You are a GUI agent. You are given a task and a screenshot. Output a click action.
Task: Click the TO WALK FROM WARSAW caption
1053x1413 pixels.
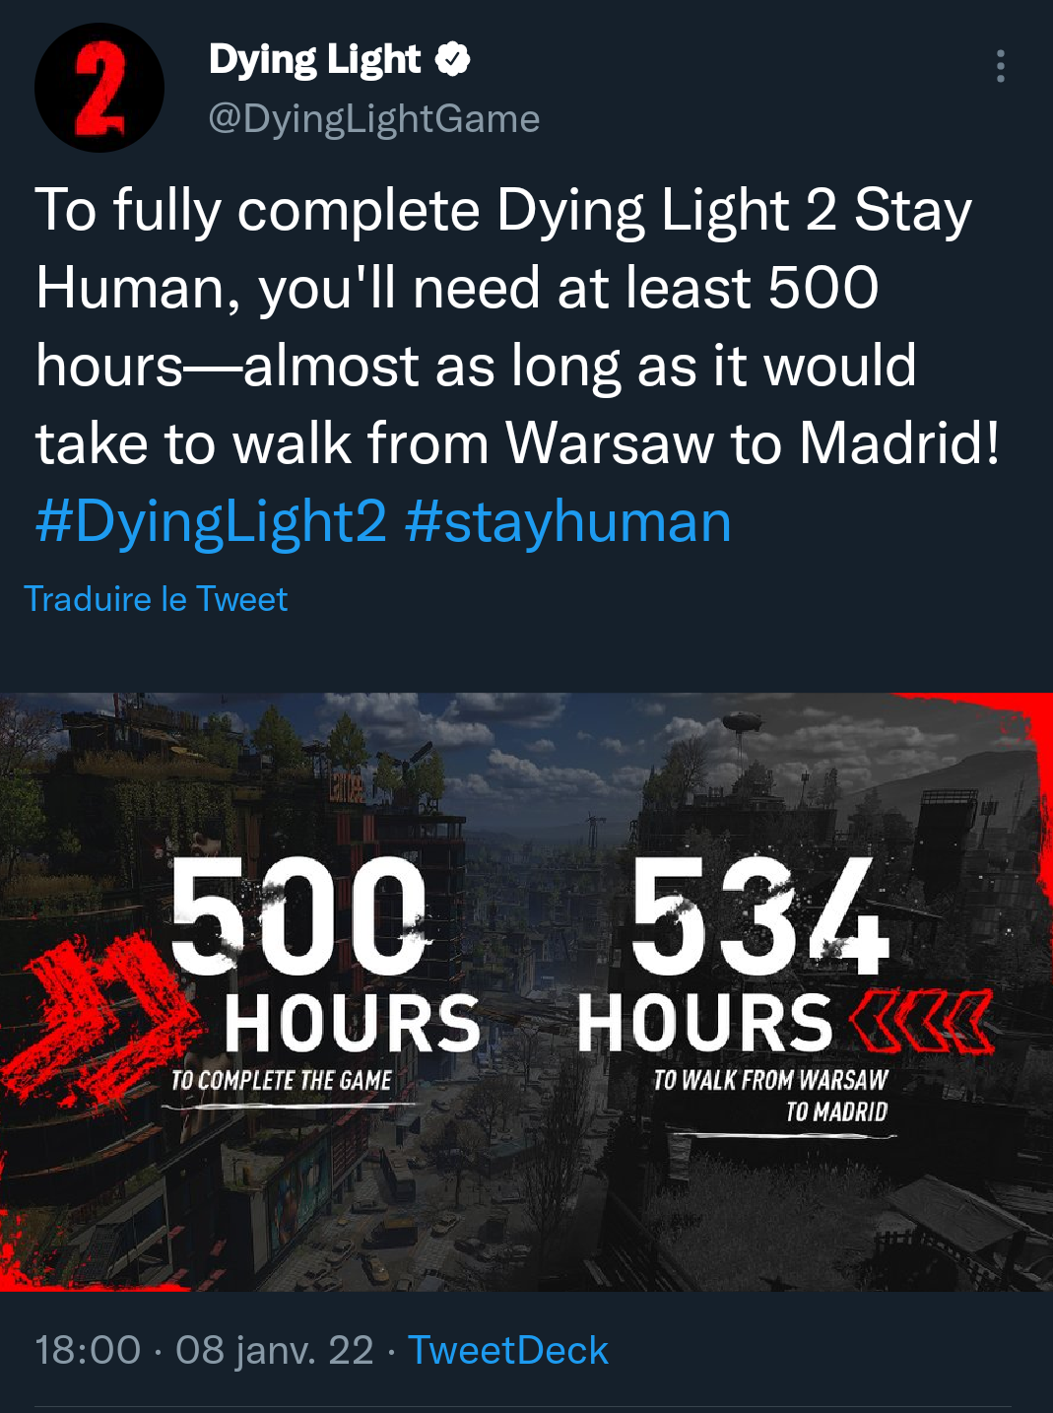point(771,1081)
